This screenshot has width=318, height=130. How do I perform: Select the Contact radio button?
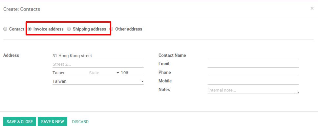click(5, 29)
